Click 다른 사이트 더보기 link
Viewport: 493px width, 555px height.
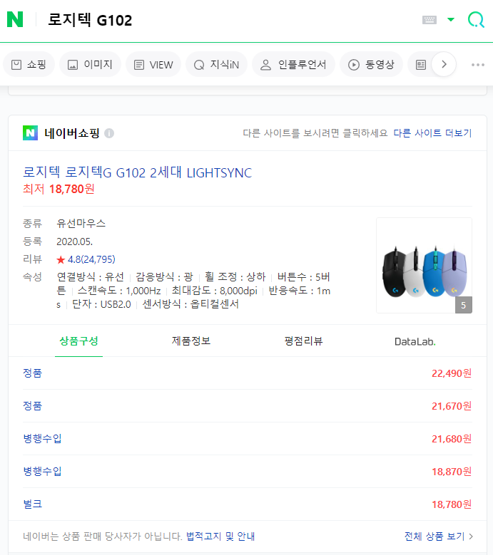(x=432, y=133)
